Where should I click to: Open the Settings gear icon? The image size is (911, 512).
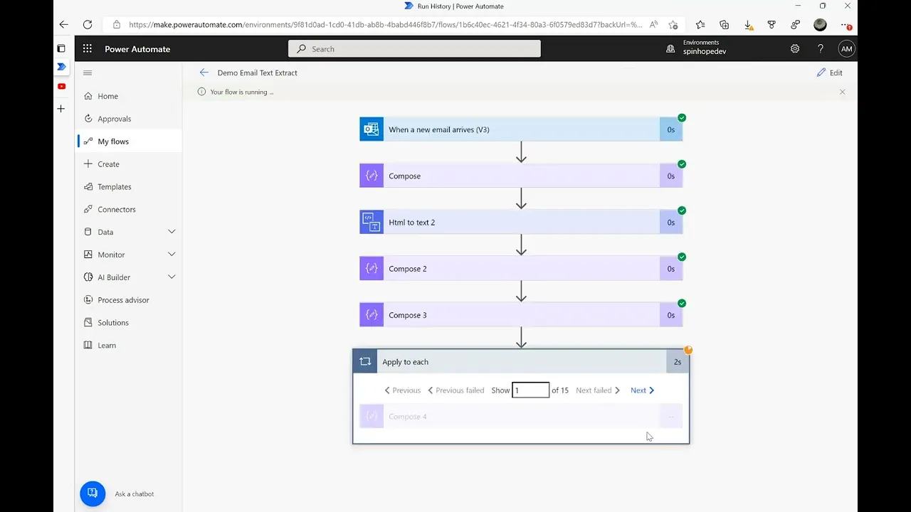795,49
